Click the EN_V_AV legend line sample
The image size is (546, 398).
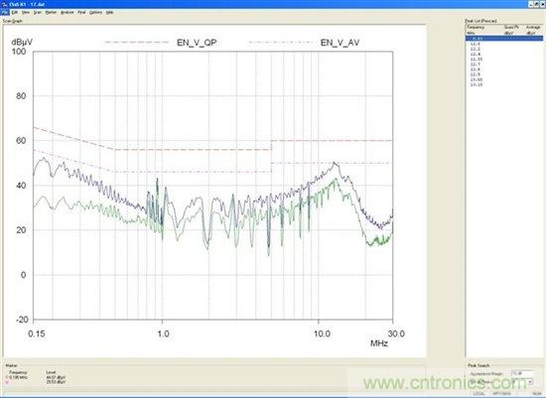coord(281,42)
